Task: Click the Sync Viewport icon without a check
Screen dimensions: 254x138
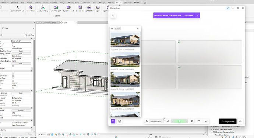Action: [x=68, y=7]
